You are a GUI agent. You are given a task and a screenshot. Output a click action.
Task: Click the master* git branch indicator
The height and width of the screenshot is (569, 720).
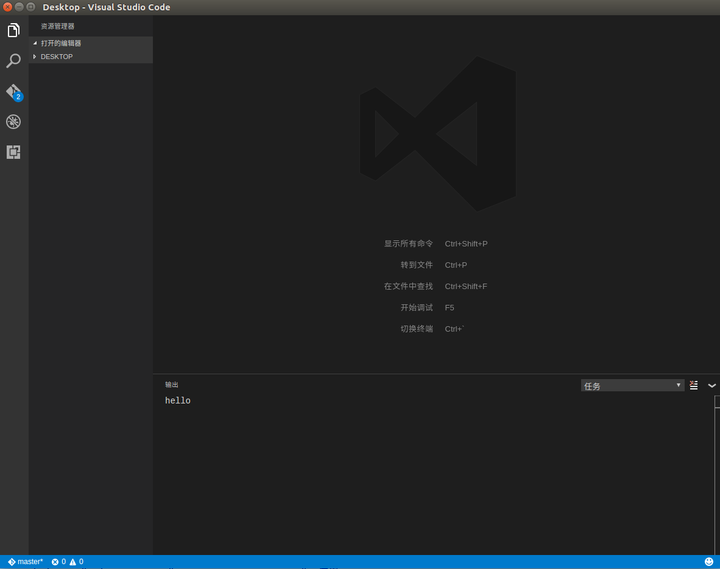coord(25,562)
